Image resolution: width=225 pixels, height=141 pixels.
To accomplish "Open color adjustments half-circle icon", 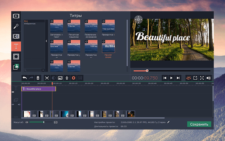I will (53, 78).
